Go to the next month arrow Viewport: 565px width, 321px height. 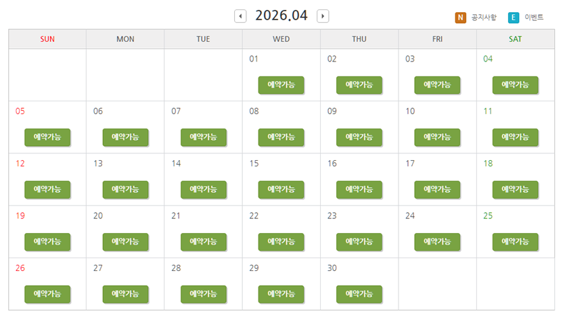(323, 16)
